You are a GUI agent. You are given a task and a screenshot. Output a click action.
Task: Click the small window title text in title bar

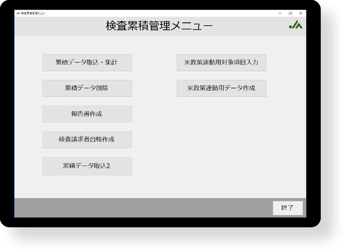pos(33,13)
